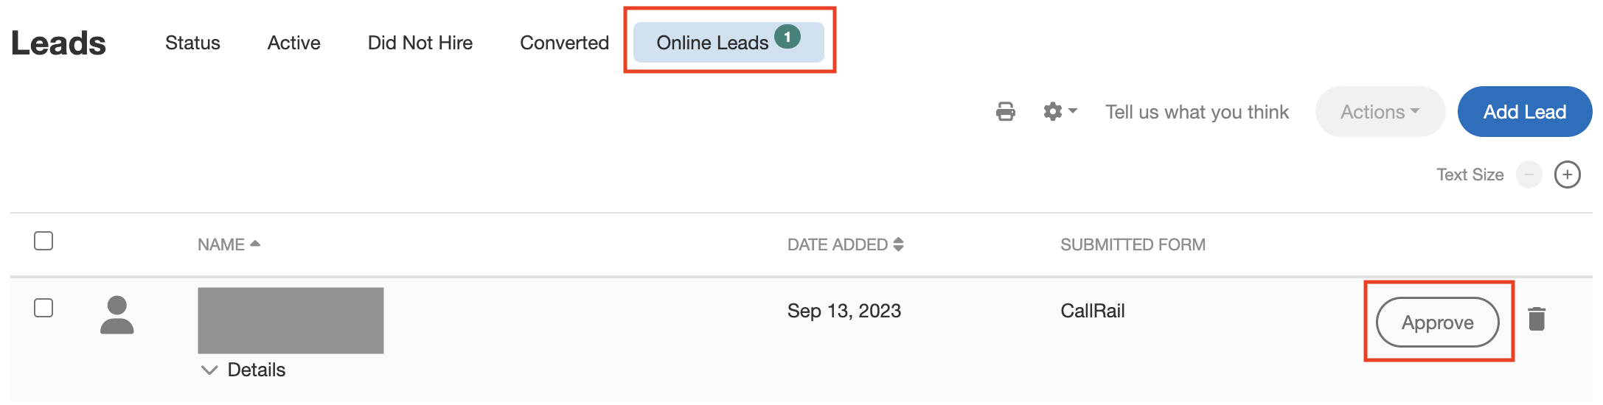Expand the lead Details chevron
The height and width of the screenshot is (405, 1603).
coord(209,370)
